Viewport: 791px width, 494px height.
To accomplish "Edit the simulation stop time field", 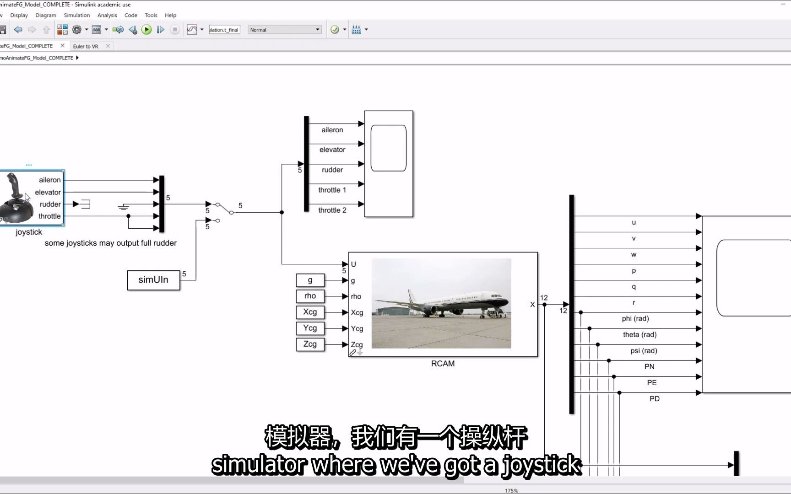I will pyautogui.click(x=224, y=29).
